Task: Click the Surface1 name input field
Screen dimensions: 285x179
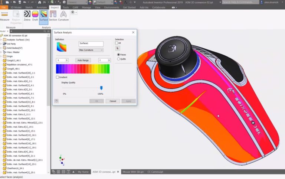Action: (x=91, y=44)
